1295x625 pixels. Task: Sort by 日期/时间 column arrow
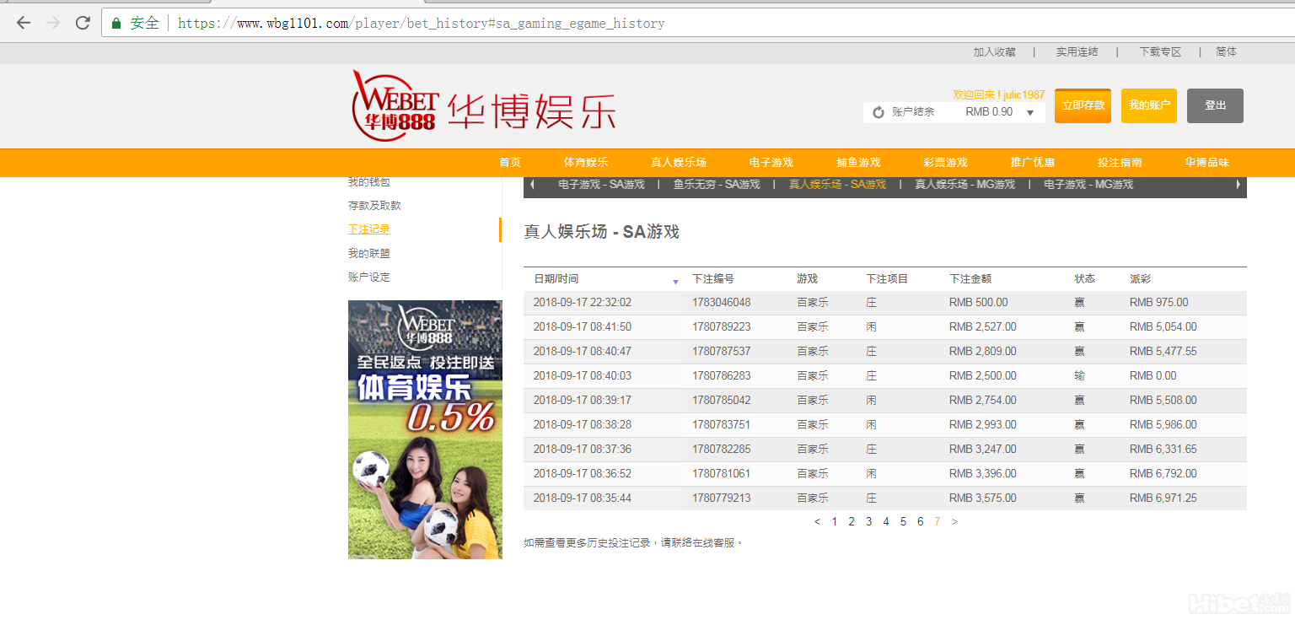click(x=675, y=282)
